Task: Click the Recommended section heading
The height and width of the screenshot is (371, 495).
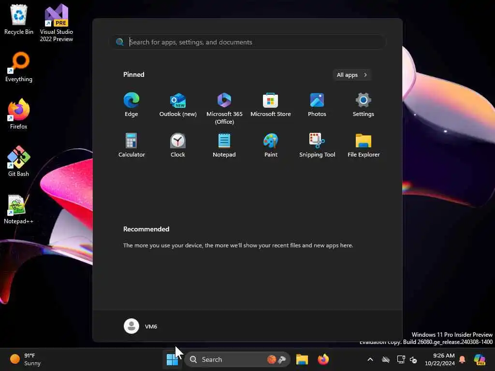Action: click(x=146, y=229)
